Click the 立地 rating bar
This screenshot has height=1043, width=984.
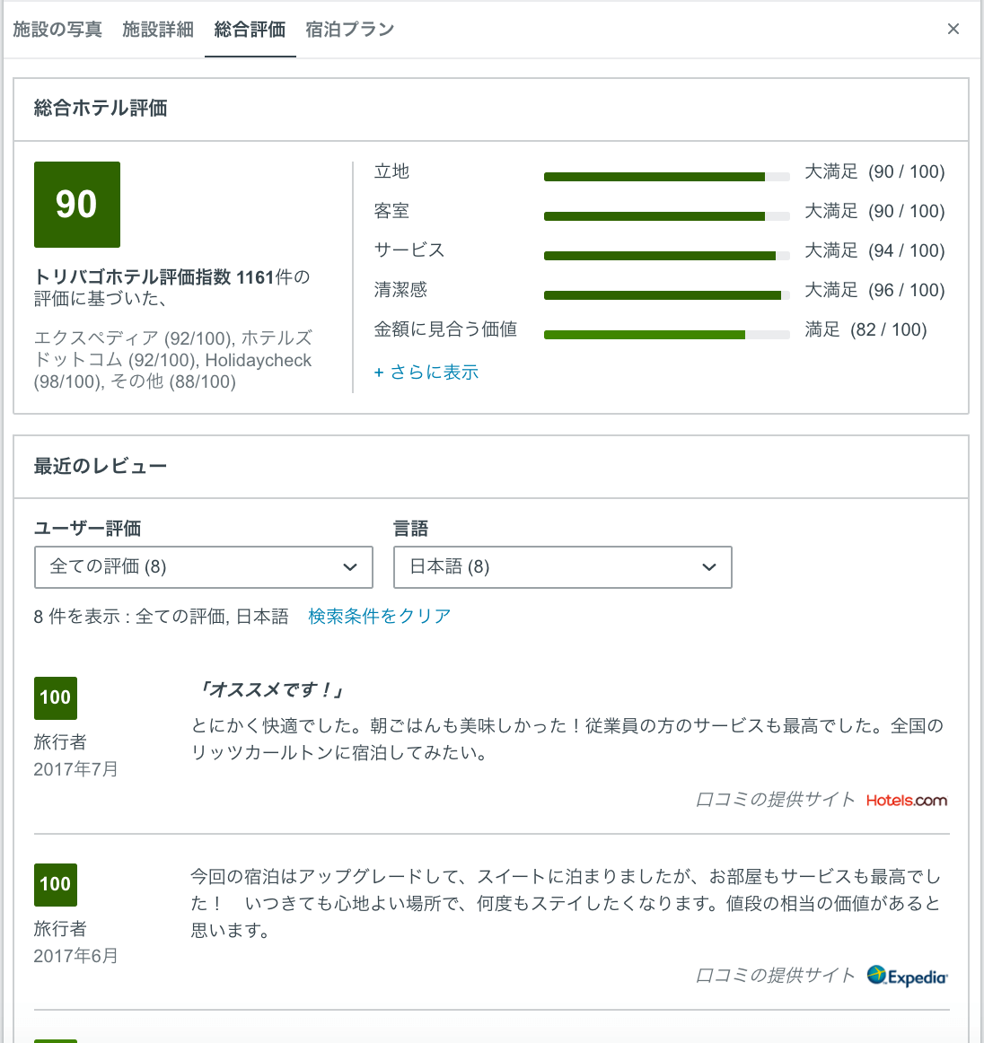click(x=666, y=177)
